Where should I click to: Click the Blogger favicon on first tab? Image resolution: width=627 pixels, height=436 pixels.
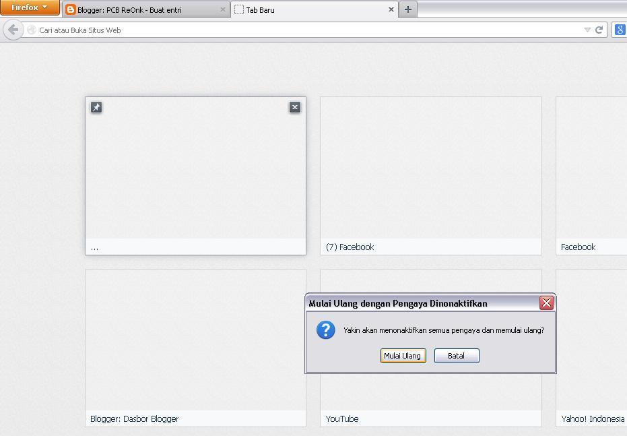click(x=70, y=10)
